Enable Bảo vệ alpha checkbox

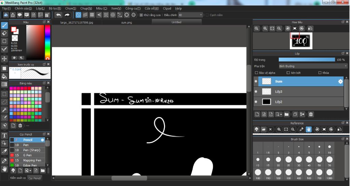[x=256, y=73]
